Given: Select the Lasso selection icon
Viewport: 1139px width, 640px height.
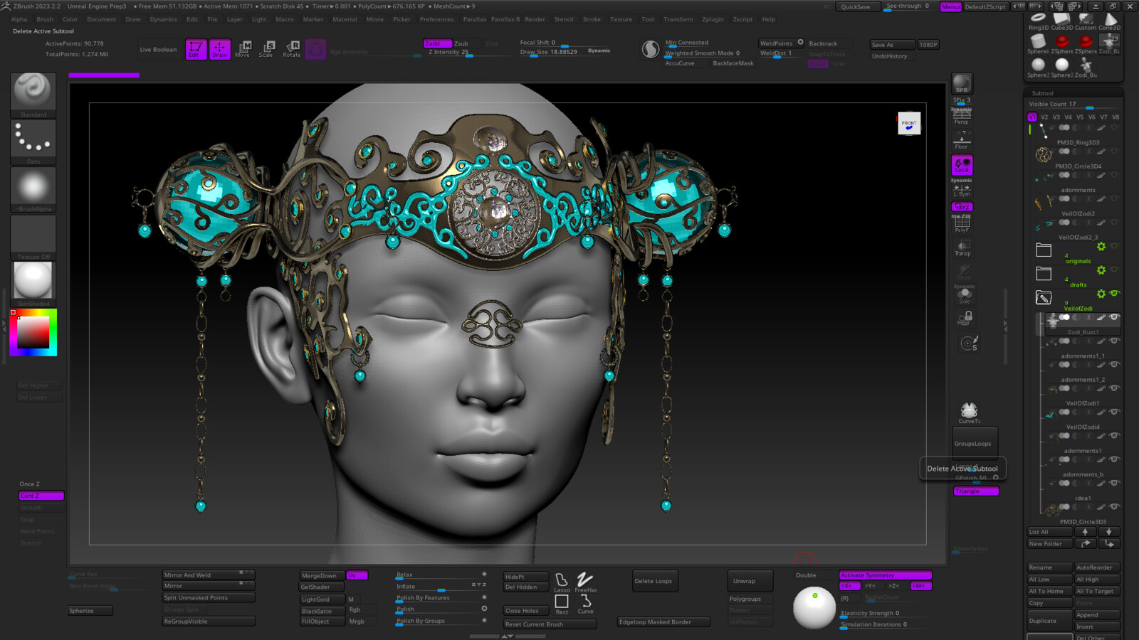Looking at the screenshot, I should (x=562, y=582).
